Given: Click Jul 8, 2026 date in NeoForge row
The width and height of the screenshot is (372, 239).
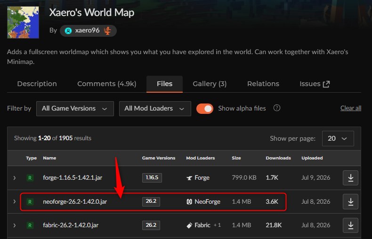Looking at the screenshot, I should pos(316,202).
